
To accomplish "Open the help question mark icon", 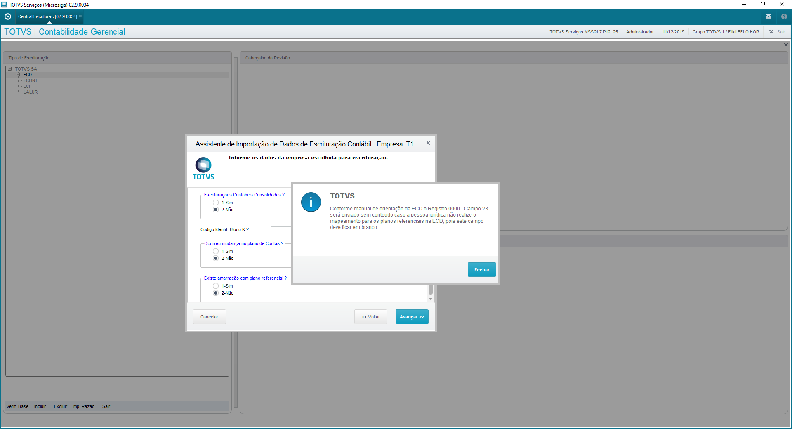I will click(x=784, y=16).
